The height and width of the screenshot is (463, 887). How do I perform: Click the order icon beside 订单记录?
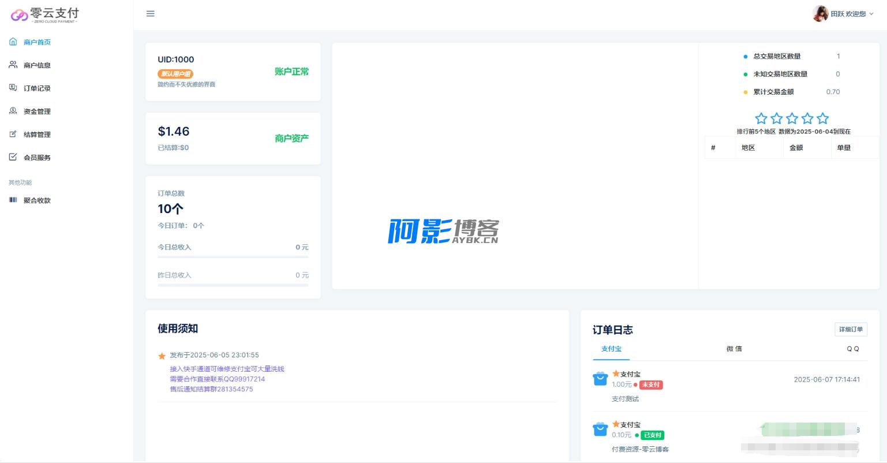pos(13,88)
